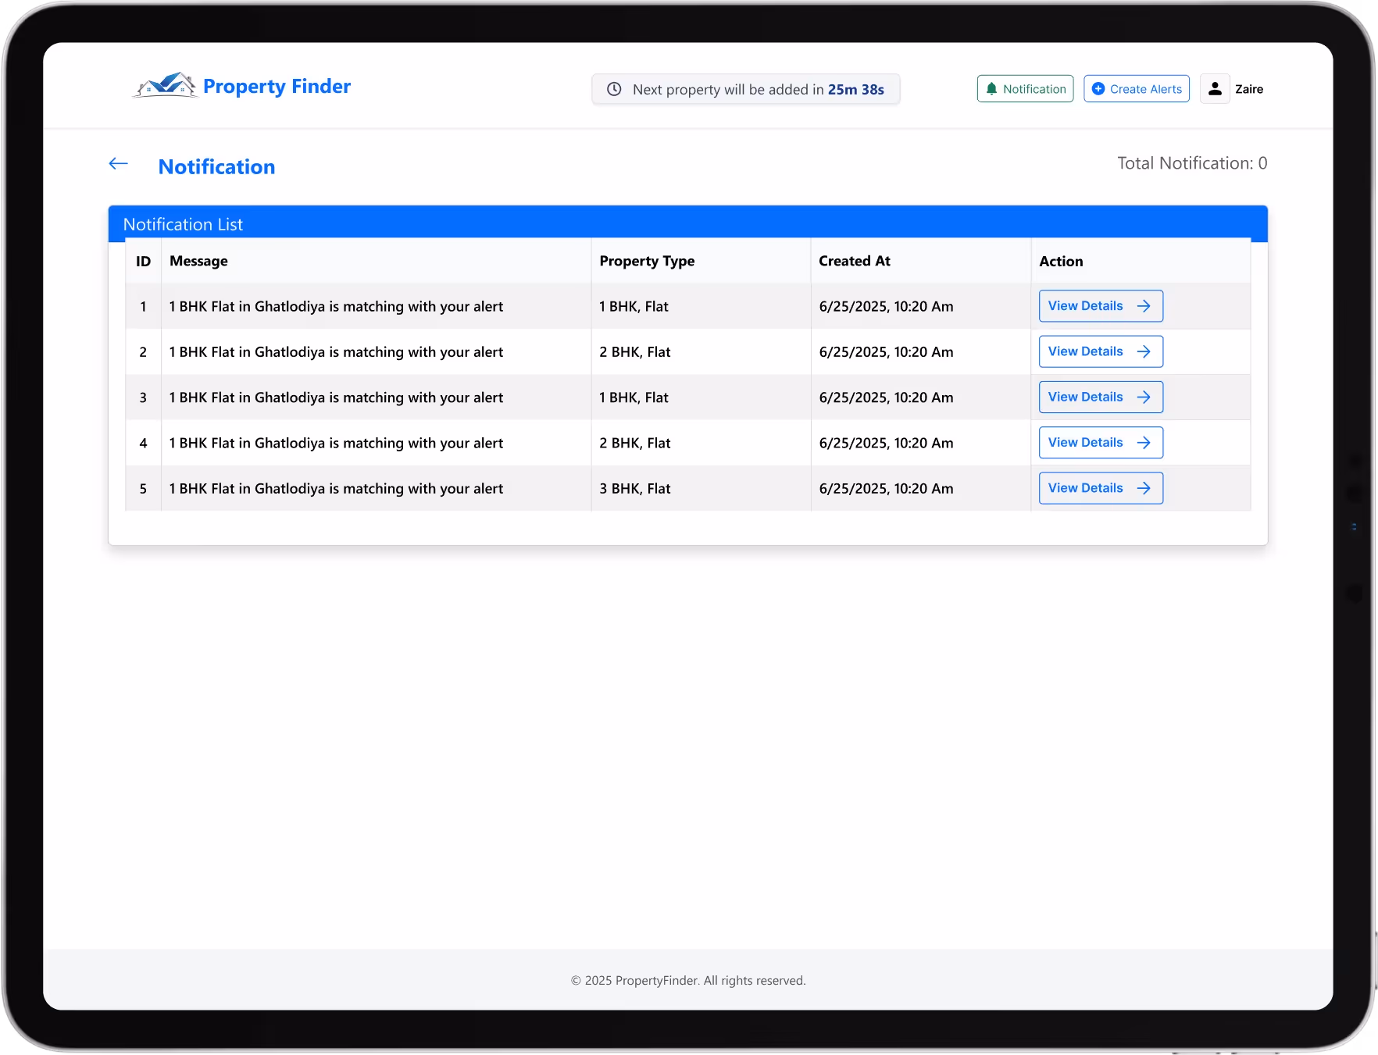Open Create Alerts

1137,89
